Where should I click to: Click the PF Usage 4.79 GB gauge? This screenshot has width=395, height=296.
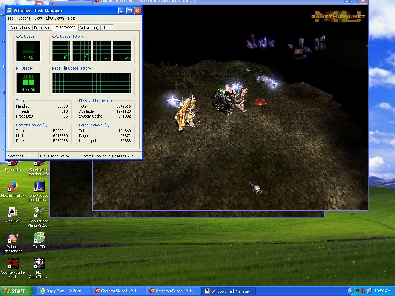(x=28, y=83)
